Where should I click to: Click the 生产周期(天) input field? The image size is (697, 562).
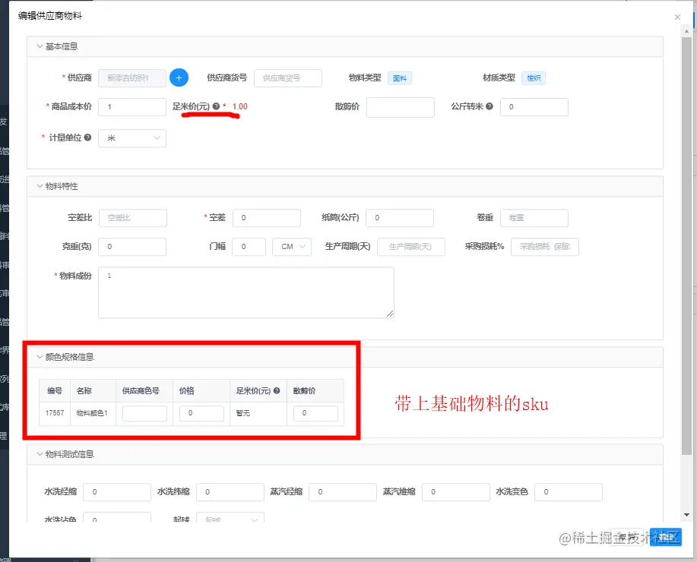pos(411,247)
